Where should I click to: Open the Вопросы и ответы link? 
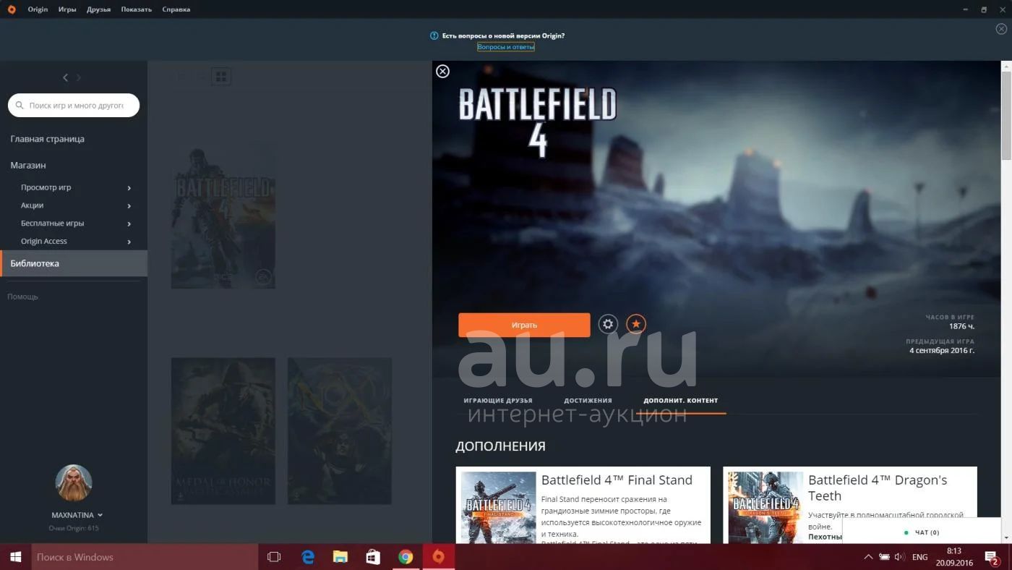506,47
